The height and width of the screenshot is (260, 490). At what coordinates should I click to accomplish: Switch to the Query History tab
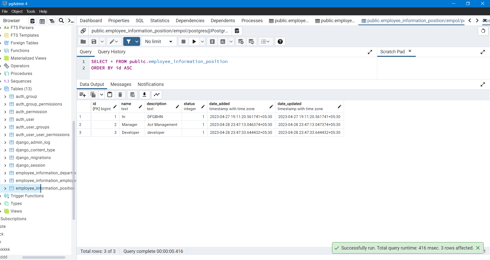click(112, 52)
